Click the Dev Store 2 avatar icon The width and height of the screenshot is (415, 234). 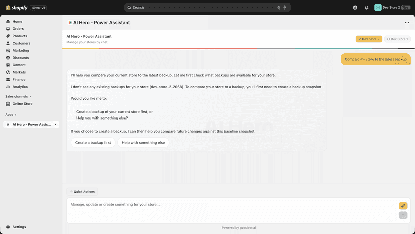click(378, 8)
